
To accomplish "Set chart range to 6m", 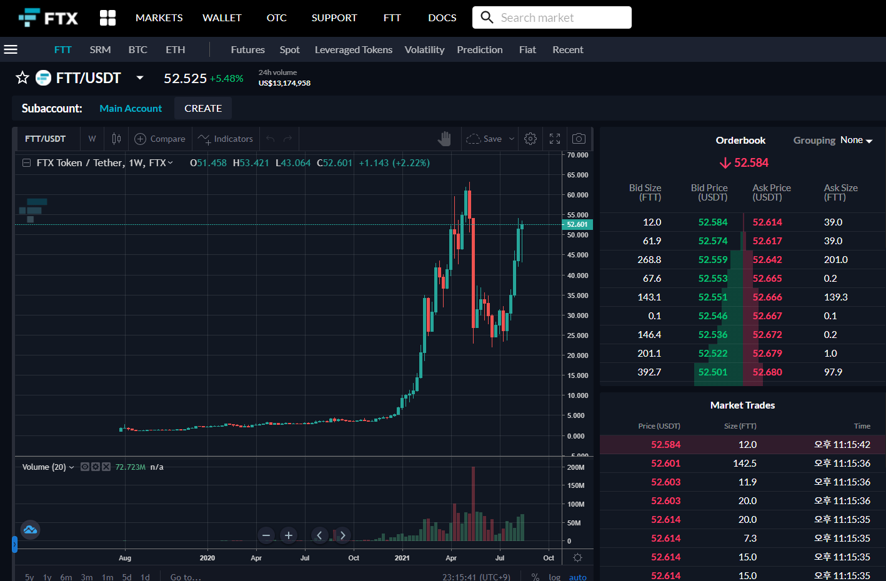I will tap(66, 577).
